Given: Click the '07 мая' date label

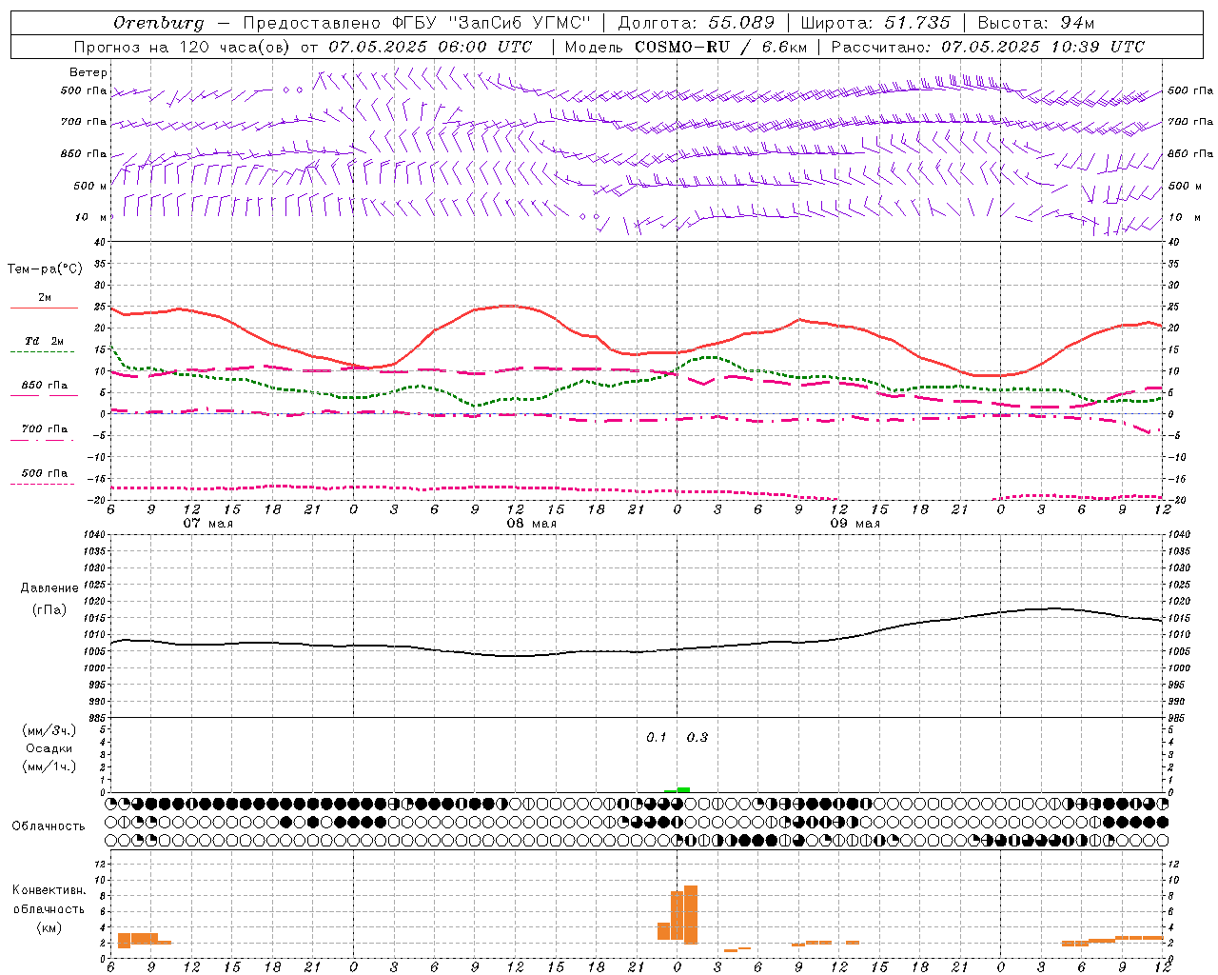Looking at the screenshot, I should coord(207,524).
